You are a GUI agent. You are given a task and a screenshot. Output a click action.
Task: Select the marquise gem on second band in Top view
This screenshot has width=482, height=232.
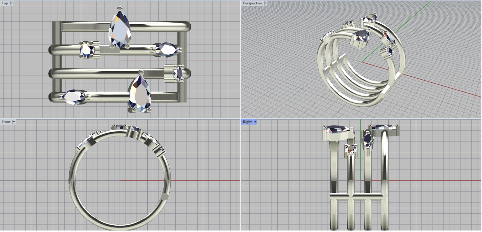pyautogui.click(x=166, y=50)
